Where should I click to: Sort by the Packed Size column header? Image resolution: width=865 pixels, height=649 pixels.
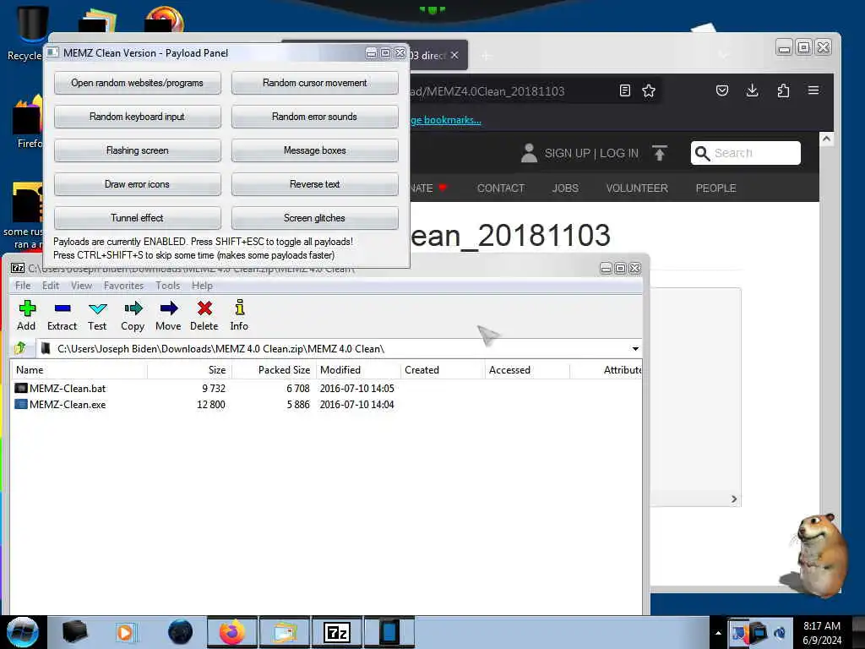pyautogui.click(x=274, y=370)
